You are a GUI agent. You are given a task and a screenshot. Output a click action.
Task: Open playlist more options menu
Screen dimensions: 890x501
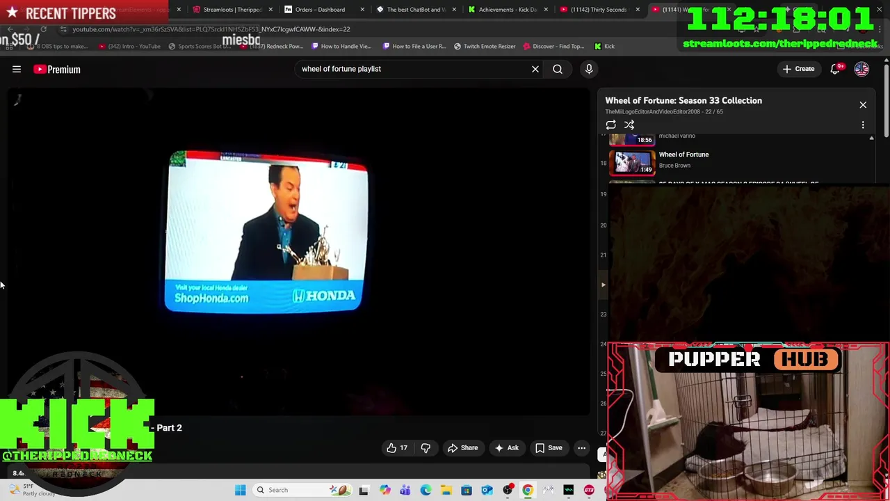(x=863, y=125)
